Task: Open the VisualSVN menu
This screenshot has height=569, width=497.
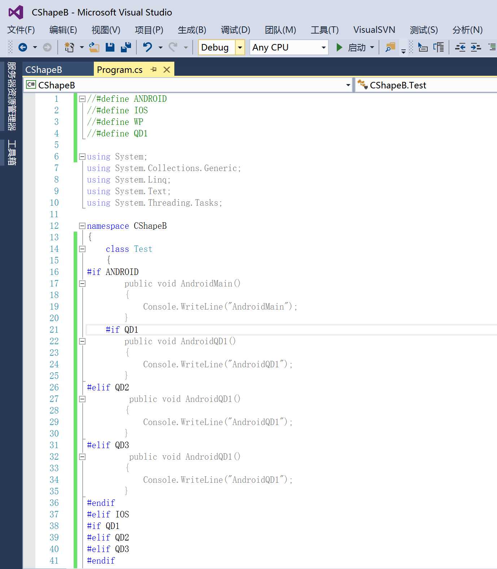Action: click(x=374, y=30)
